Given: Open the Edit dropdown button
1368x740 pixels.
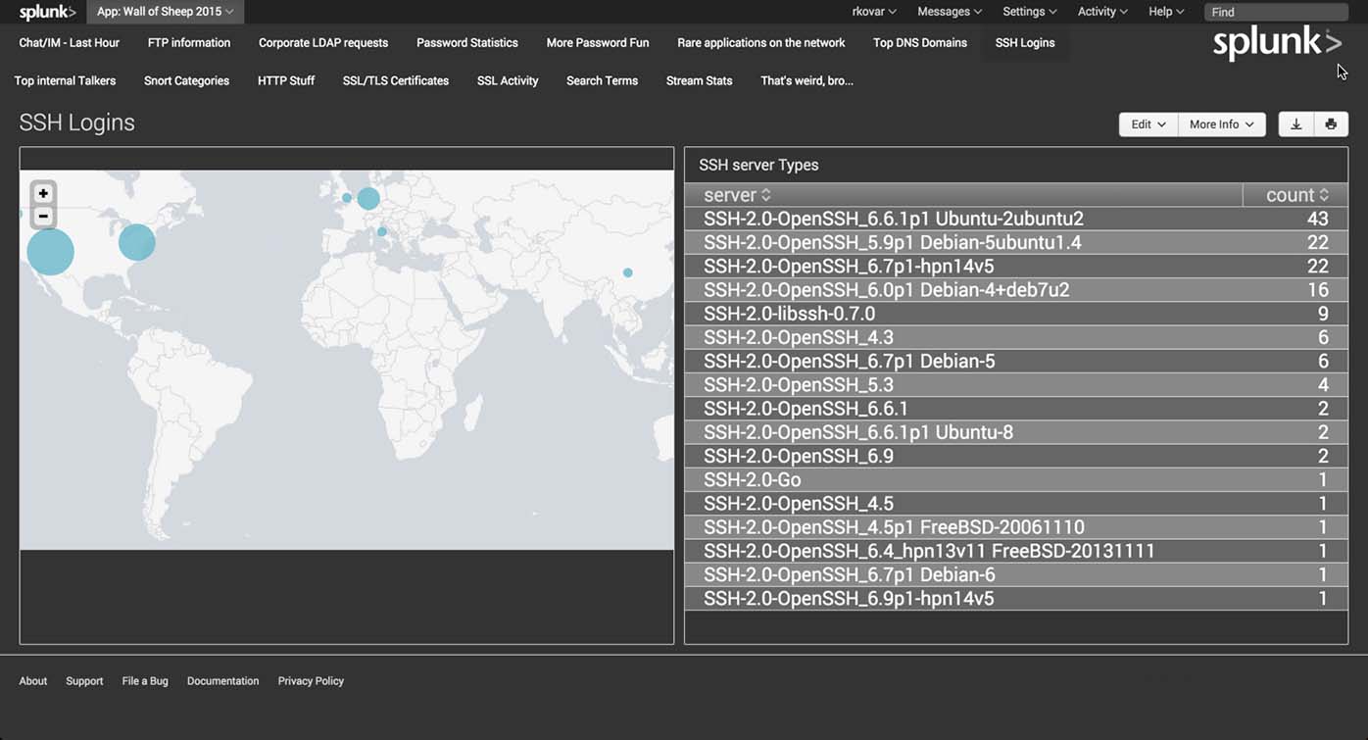Looking at the screenshot, I should (1148, 124).
